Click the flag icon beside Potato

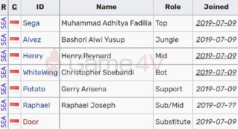click(x=14, y=89)
